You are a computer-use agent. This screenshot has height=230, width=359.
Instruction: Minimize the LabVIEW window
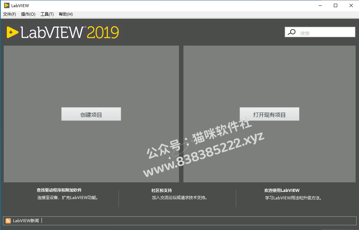coord(320,5)
